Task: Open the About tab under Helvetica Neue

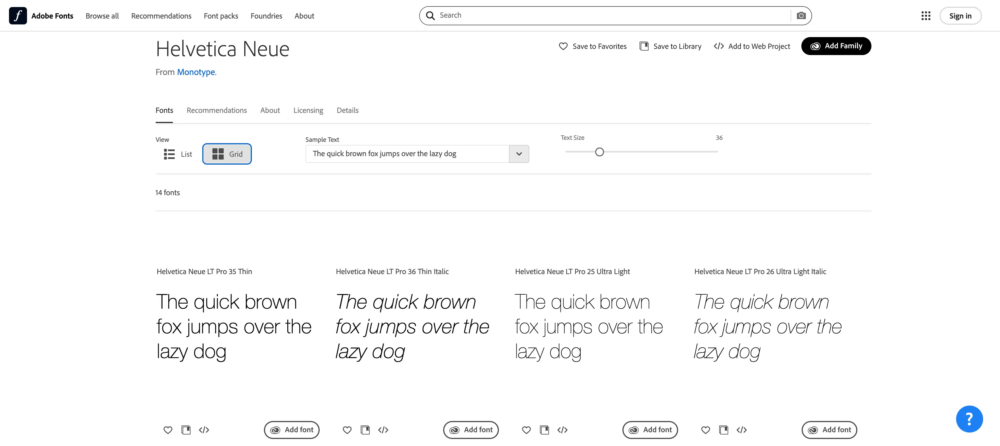Action: (270, 110)
